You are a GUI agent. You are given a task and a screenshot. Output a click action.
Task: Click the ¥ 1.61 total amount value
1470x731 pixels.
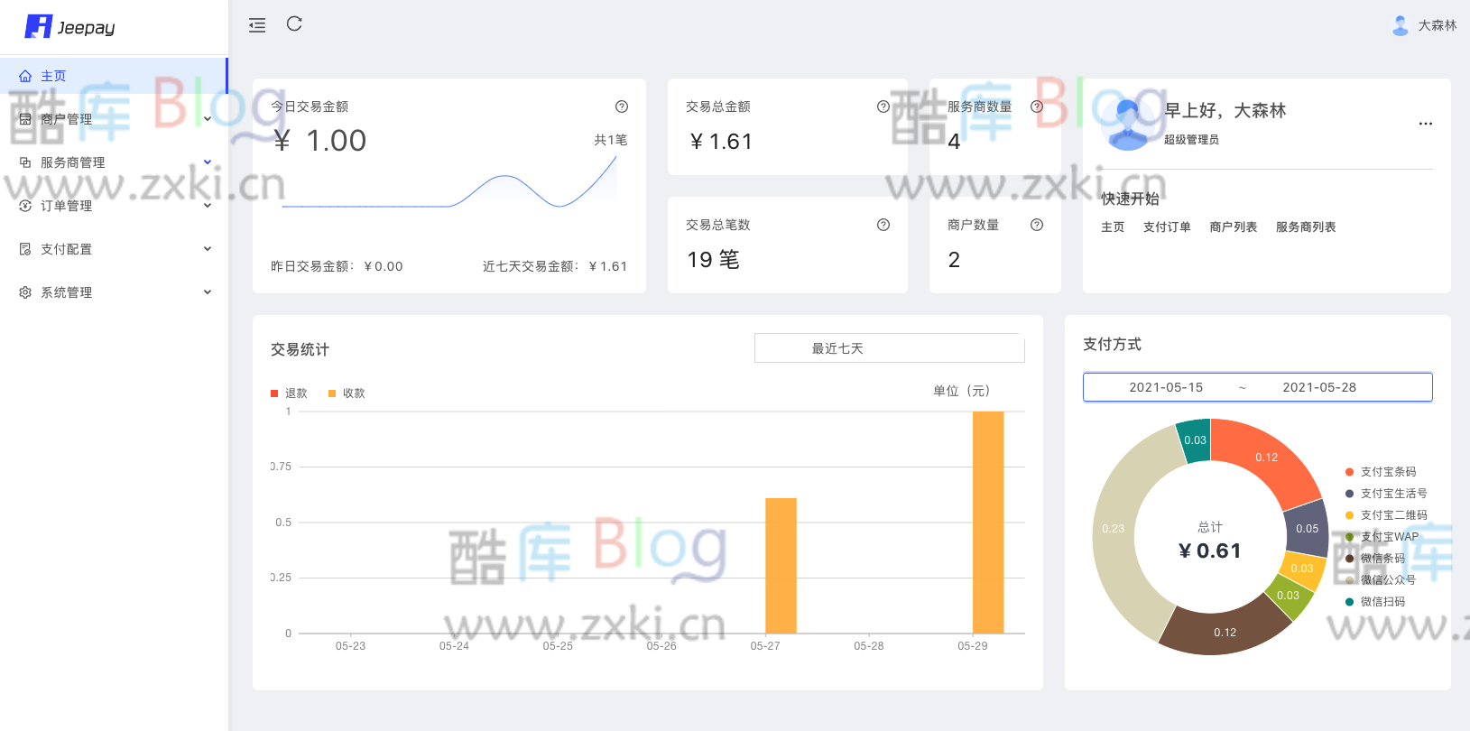(721, 142)
